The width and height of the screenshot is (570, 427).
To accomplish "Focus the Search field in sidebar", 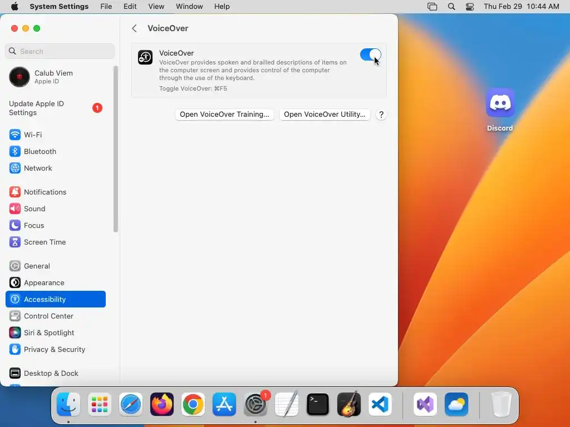I will (60, 51).
